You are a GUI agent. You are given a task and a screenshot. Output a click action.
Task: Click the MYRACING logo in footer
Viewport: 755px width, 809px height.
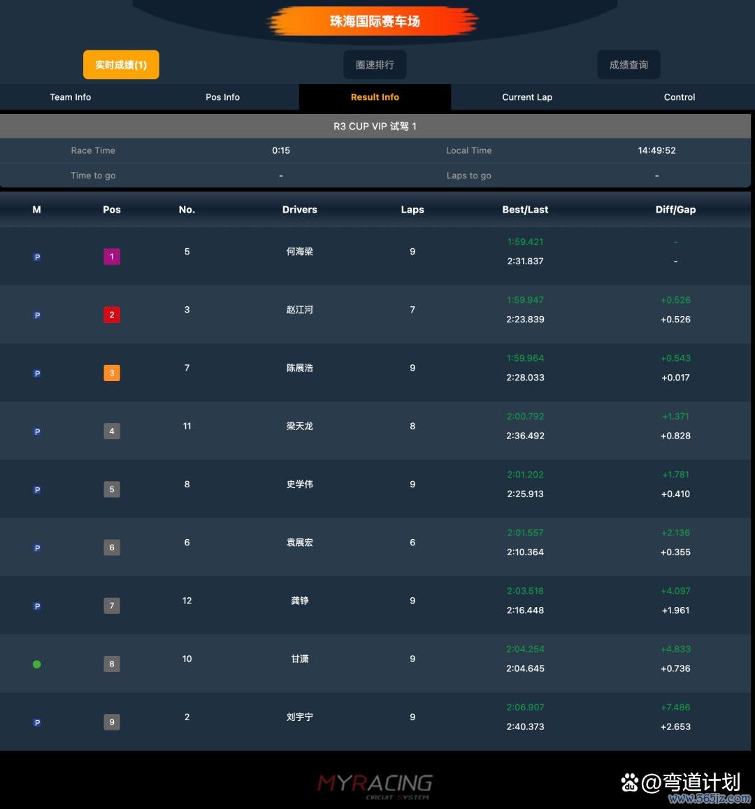[375, 785]
